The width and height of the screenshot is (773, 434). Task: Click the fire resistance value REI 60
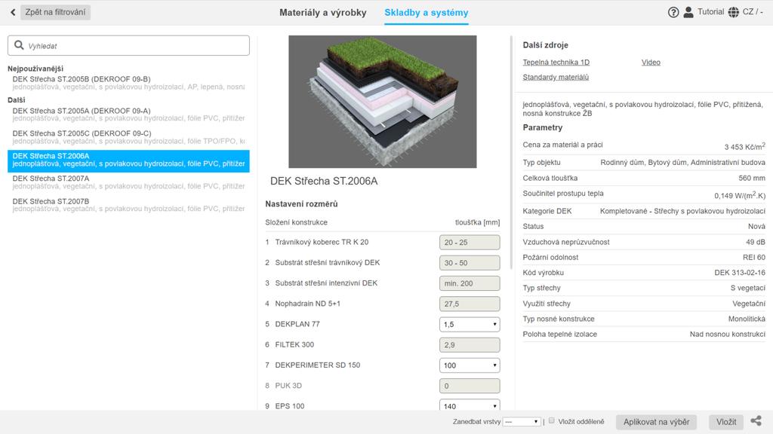point(754,258)
